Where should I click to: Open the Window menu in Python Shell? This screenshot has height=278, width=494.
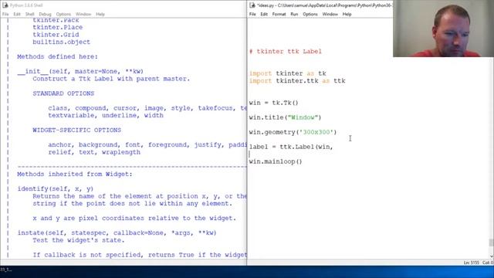(83, 14)
